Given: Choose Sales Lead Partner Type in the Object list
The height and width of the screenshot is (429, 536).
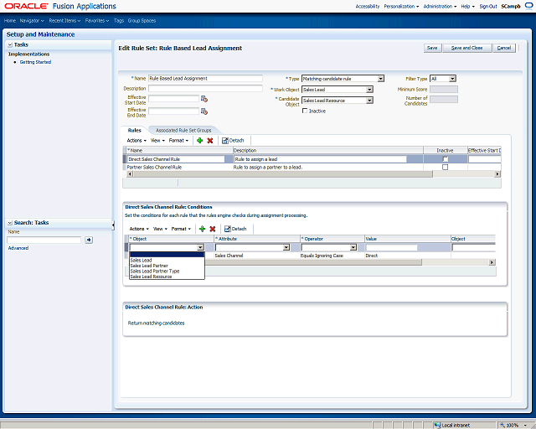Looking at the screenshot, I should 167,271.
